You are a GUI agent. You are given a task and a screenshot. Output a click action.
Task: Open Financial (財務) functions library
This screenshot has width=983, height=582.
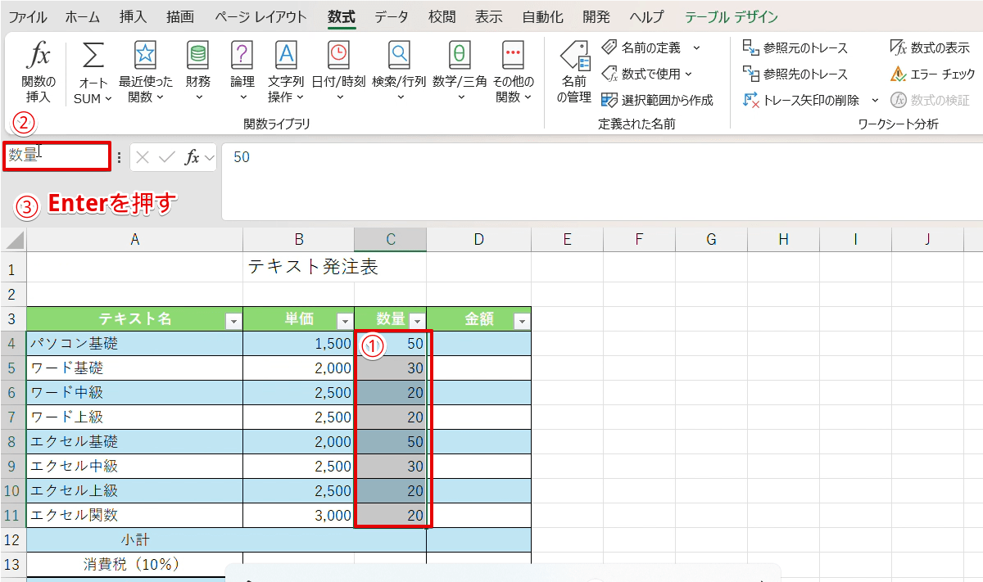197,72
